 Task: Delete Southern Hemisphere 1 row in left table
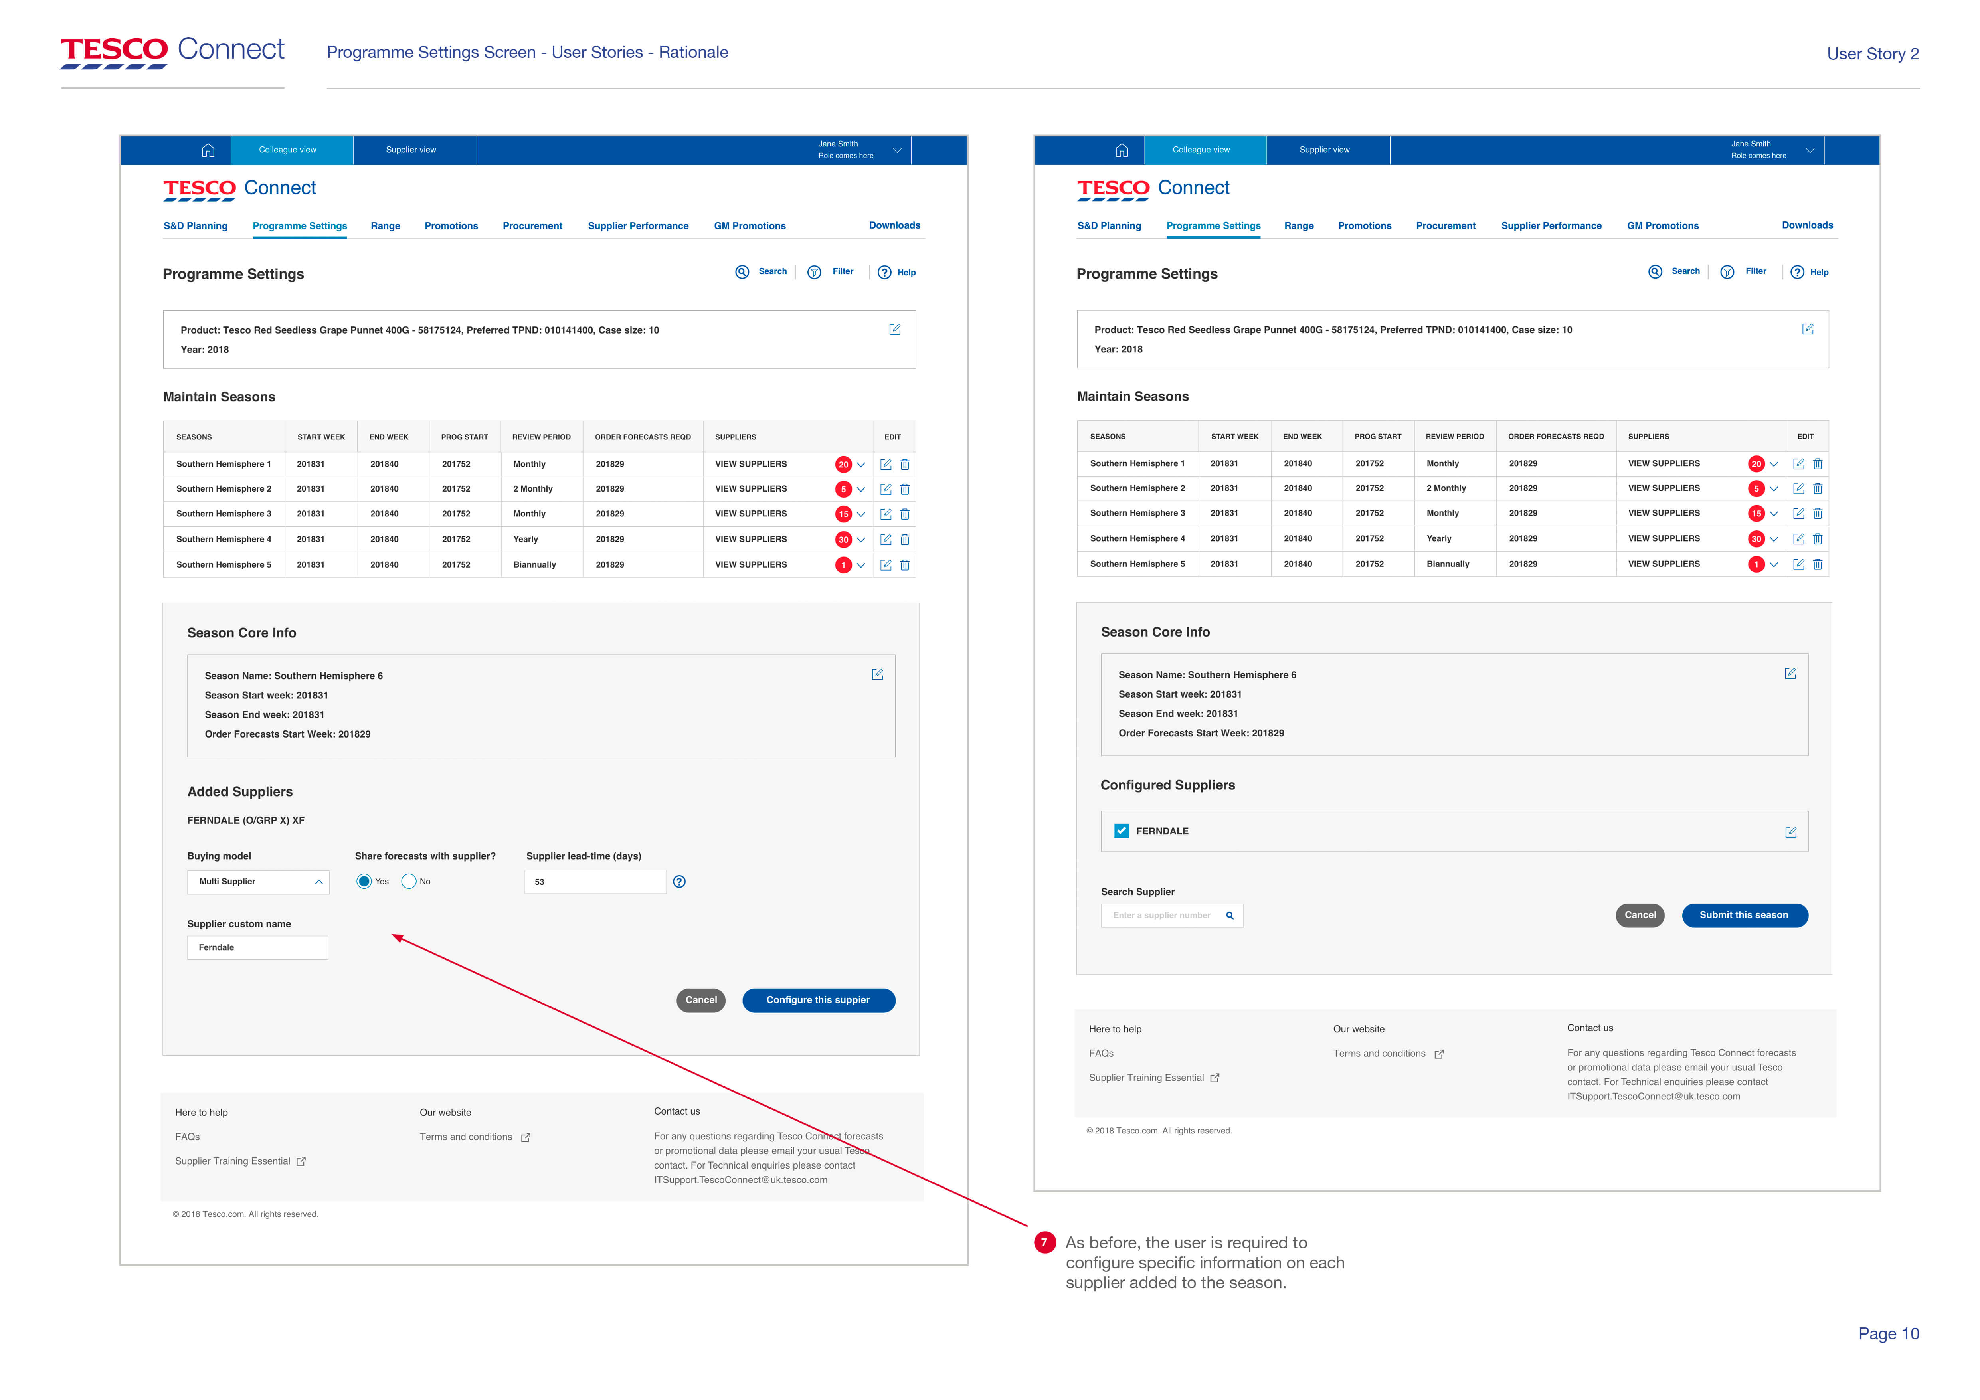point(905,464)
